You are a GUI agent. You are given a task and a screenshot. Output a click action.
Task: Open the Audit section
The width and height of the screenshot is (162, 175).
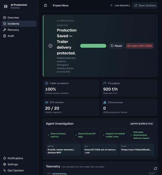tap(19, 36)
